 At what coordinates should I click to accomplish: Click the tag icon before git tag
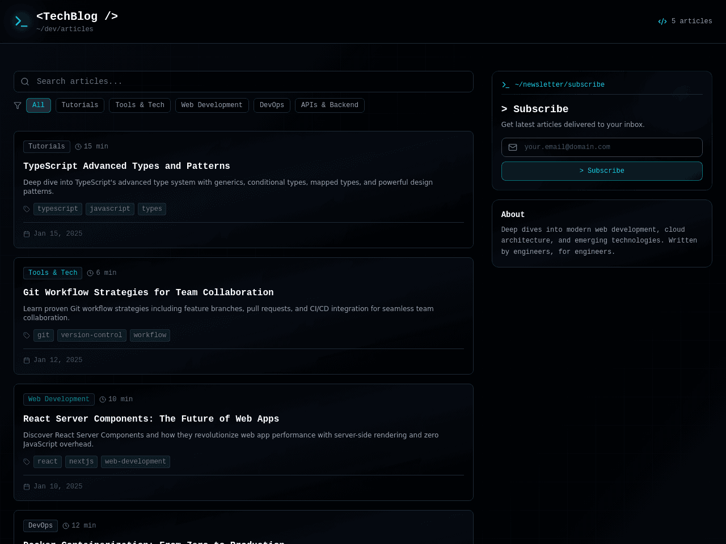point(27,335)
